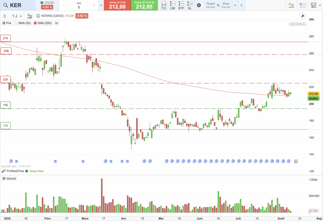Click the 2025 label on time axis
Image resolution: width=323 pixels, height=221 pixels.
[7, 218]
